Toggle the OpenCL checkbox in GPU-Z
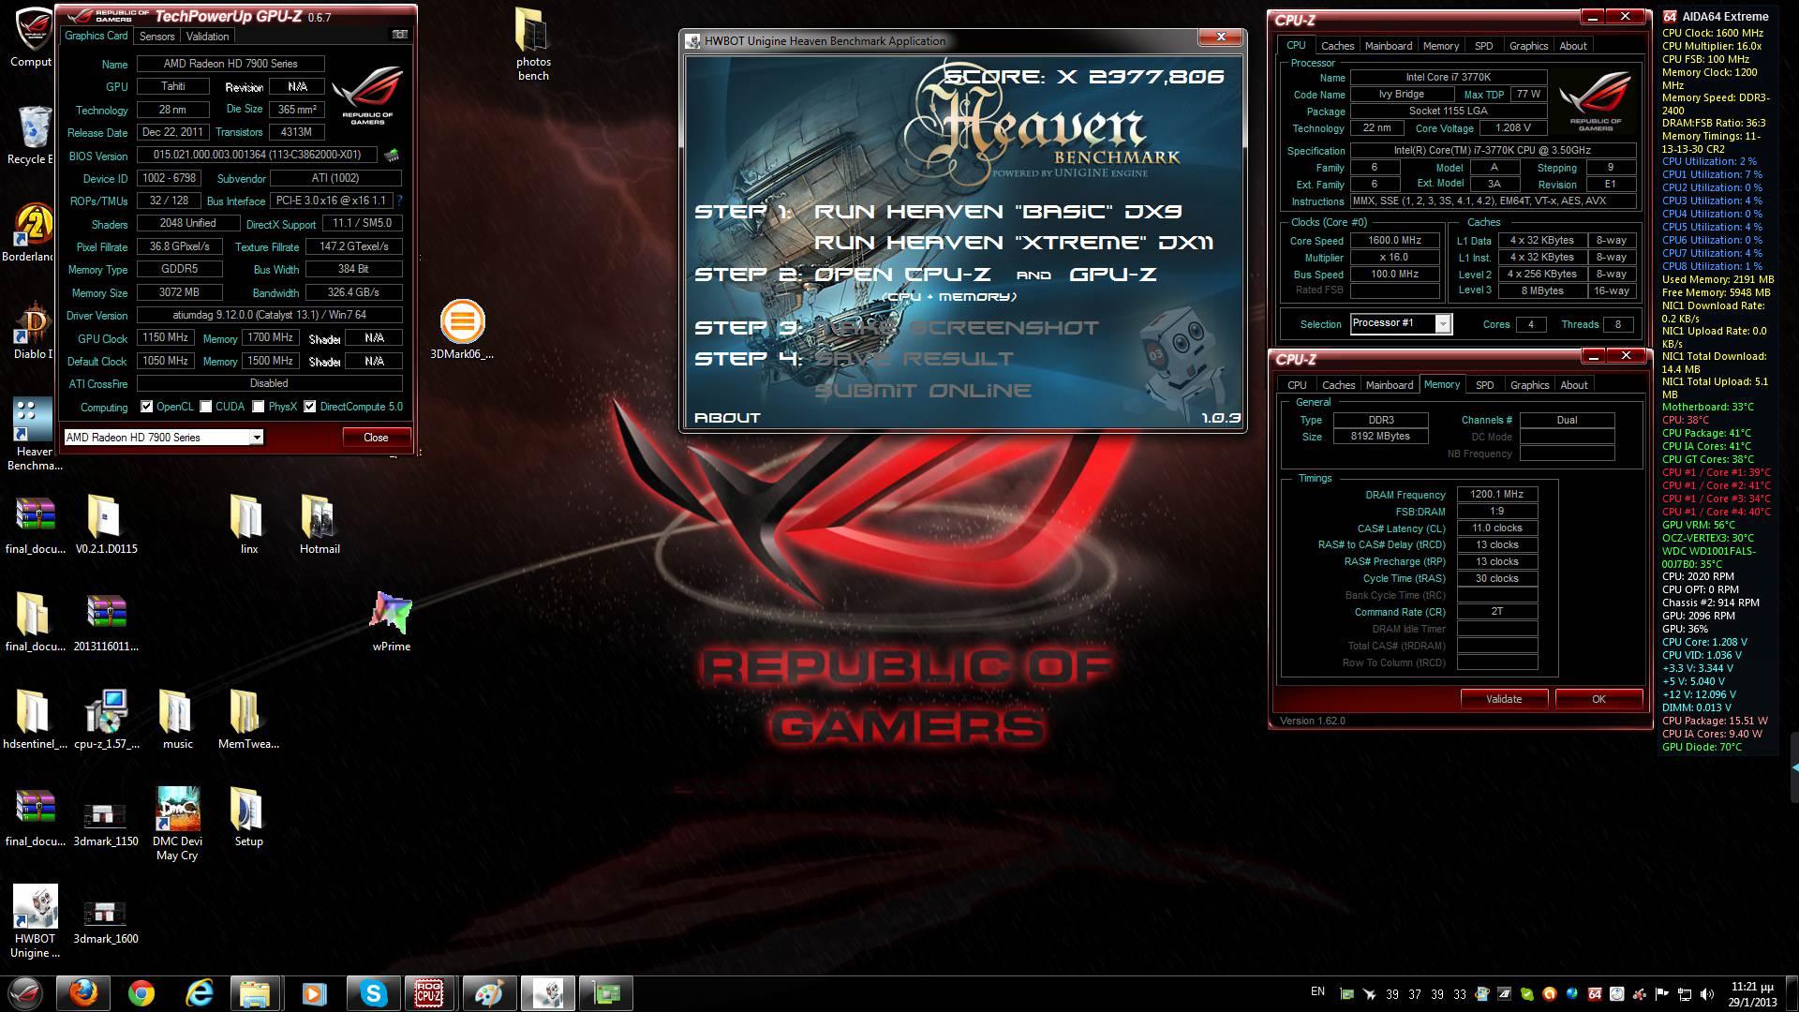 click(x=146, y=407)
